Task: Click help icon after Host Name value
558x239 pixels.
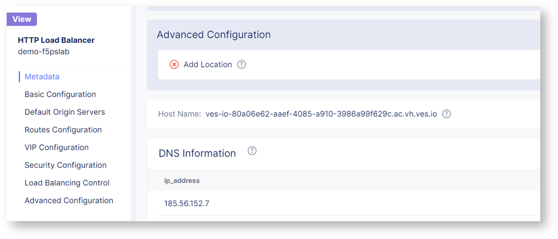Action: tap(446, 114)
